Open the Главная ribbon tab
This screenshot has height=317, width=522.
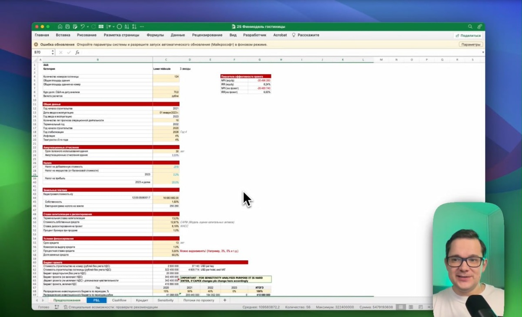(42, 35)
